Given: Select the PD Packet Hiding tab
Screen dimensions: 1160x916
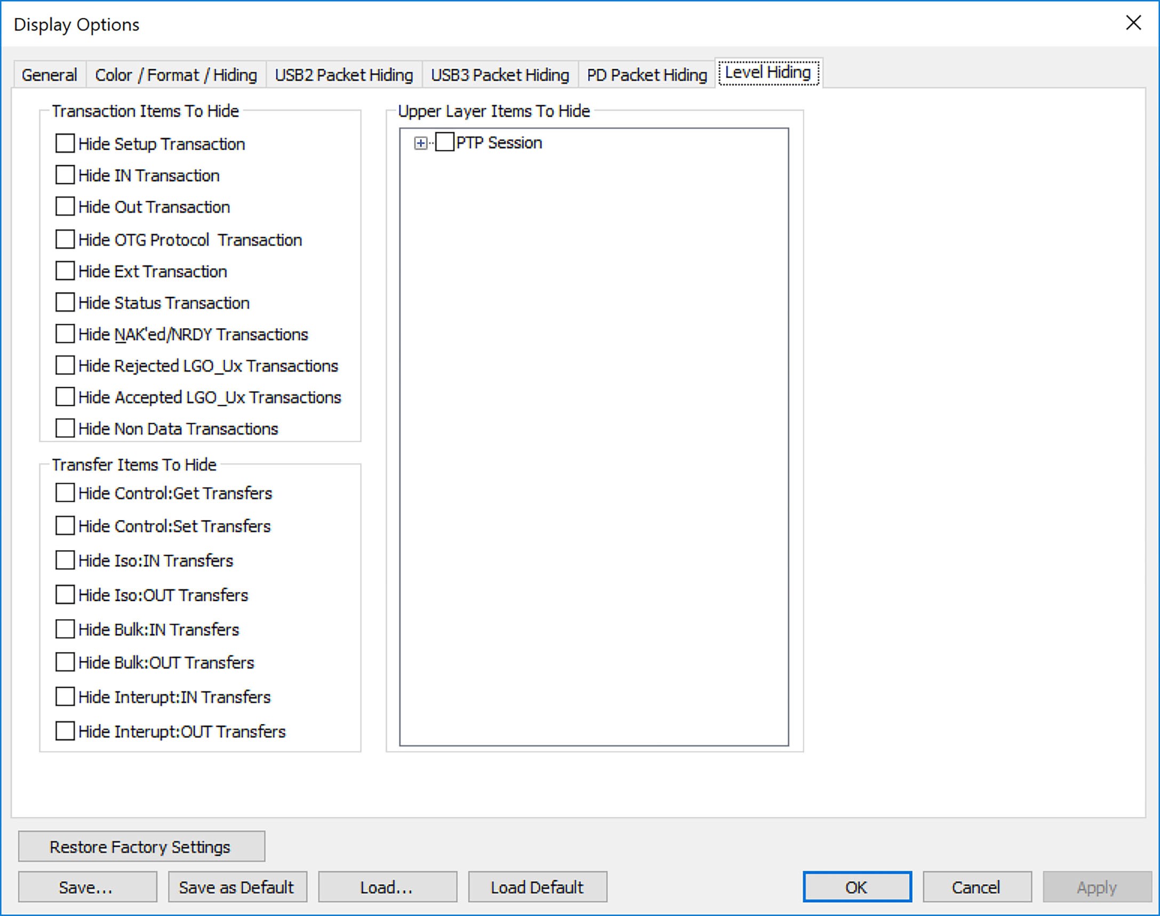Looking at the screenshot, I should [x=647, y=75].
